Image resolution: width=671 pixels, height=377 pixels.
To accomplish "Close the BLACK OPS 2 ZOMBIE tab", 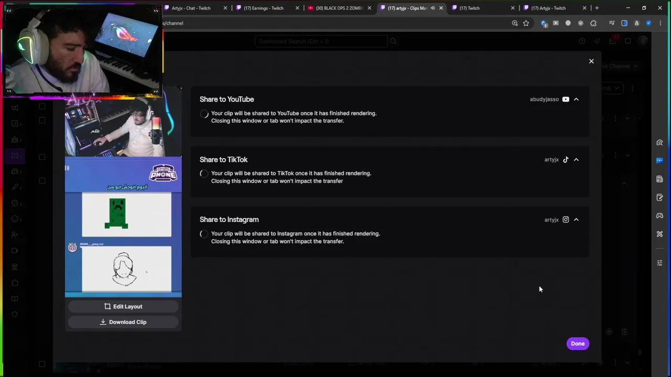I will coord(369,8).
